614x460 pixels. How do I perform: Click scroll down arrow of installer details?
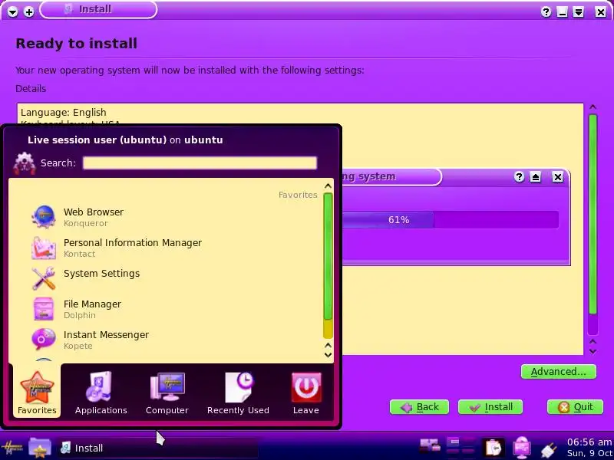[x=593, y=351]
